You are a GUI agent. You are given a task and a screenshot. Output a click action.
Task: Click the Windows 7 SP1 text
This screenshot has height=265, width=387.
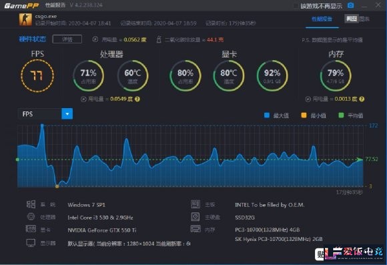point(86,205)
